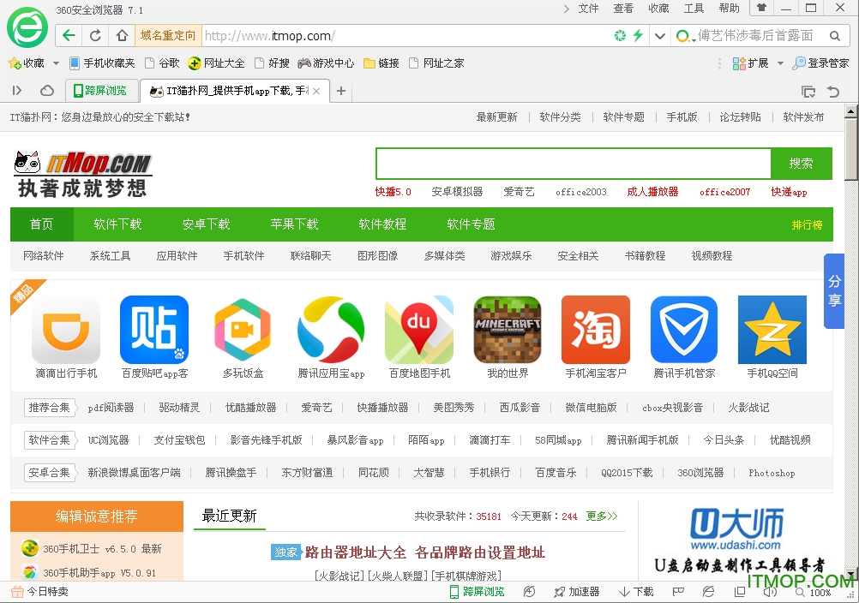
Task: Open the sidebar toggle icon left of tabs
Action: [x=17, y=91]
